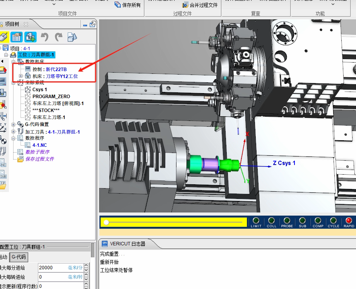Open the dropdown arrow under project file ribbon
Viewport: 356px width, 289px height.
tap(54, 4)
